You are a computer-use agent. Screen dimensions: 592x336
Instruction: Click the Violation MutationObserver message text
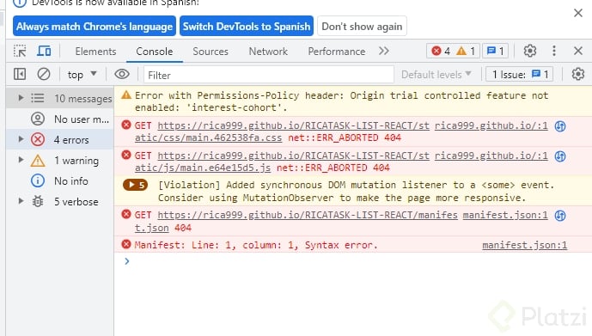click(x=356, y=192)
